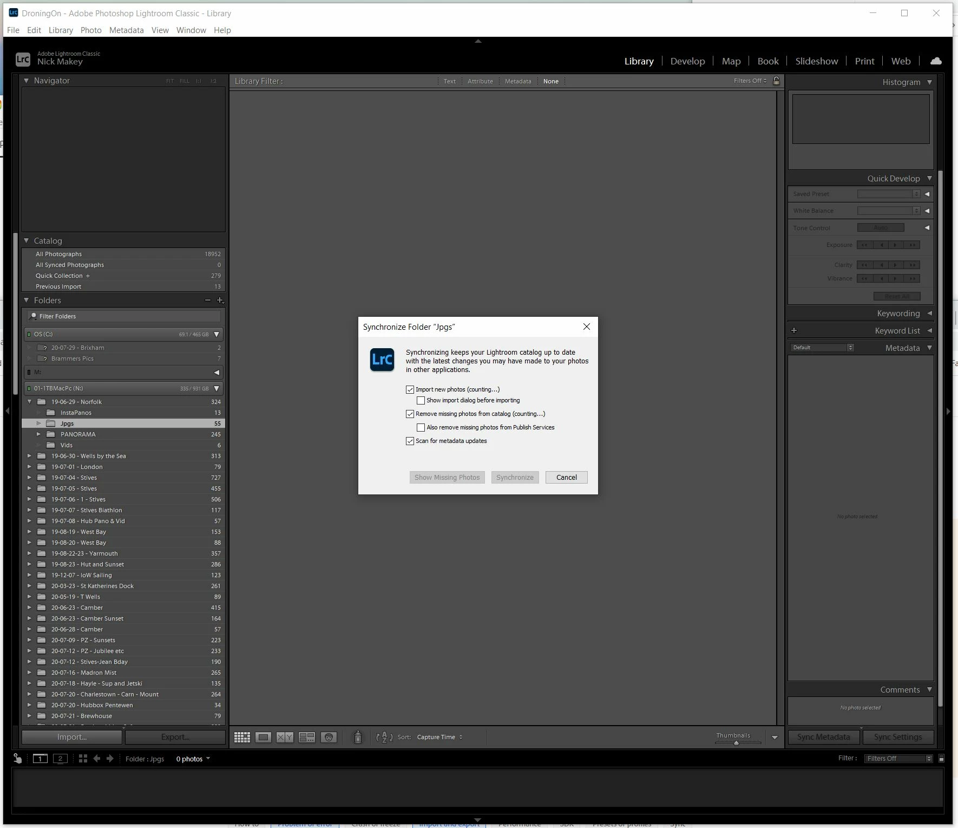The width and height of the screenshot is (958, 828).
Task: Adjust the Thumbnails size slider
Action: point(736,742)
